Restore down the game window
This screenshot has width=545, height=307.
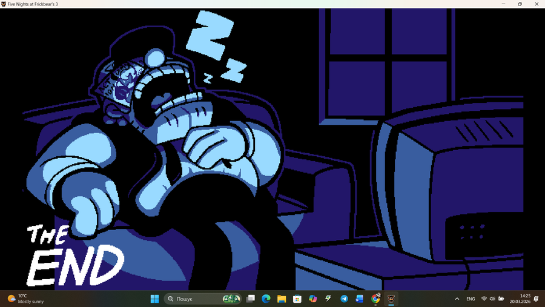tap(520, 4)
